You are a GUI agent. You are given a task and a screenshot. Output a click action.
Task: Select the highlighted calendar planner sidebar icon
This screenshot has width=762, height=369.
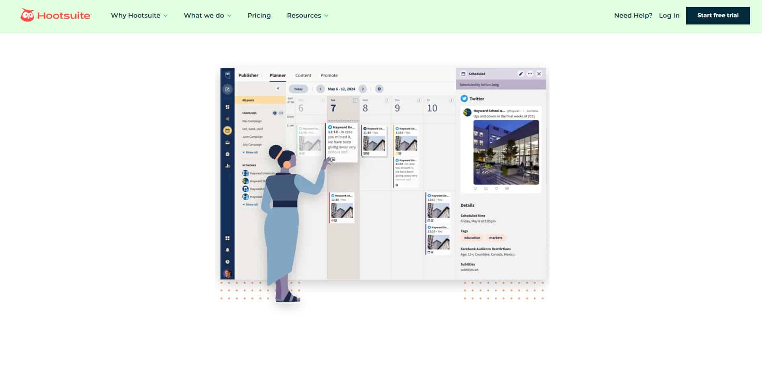click(227, 130)
